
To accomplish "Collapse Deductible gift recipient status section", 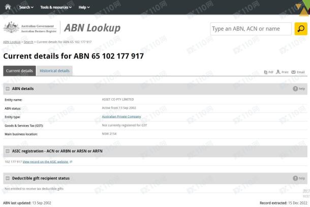I will pyautogui.click(x=8, y=179).
